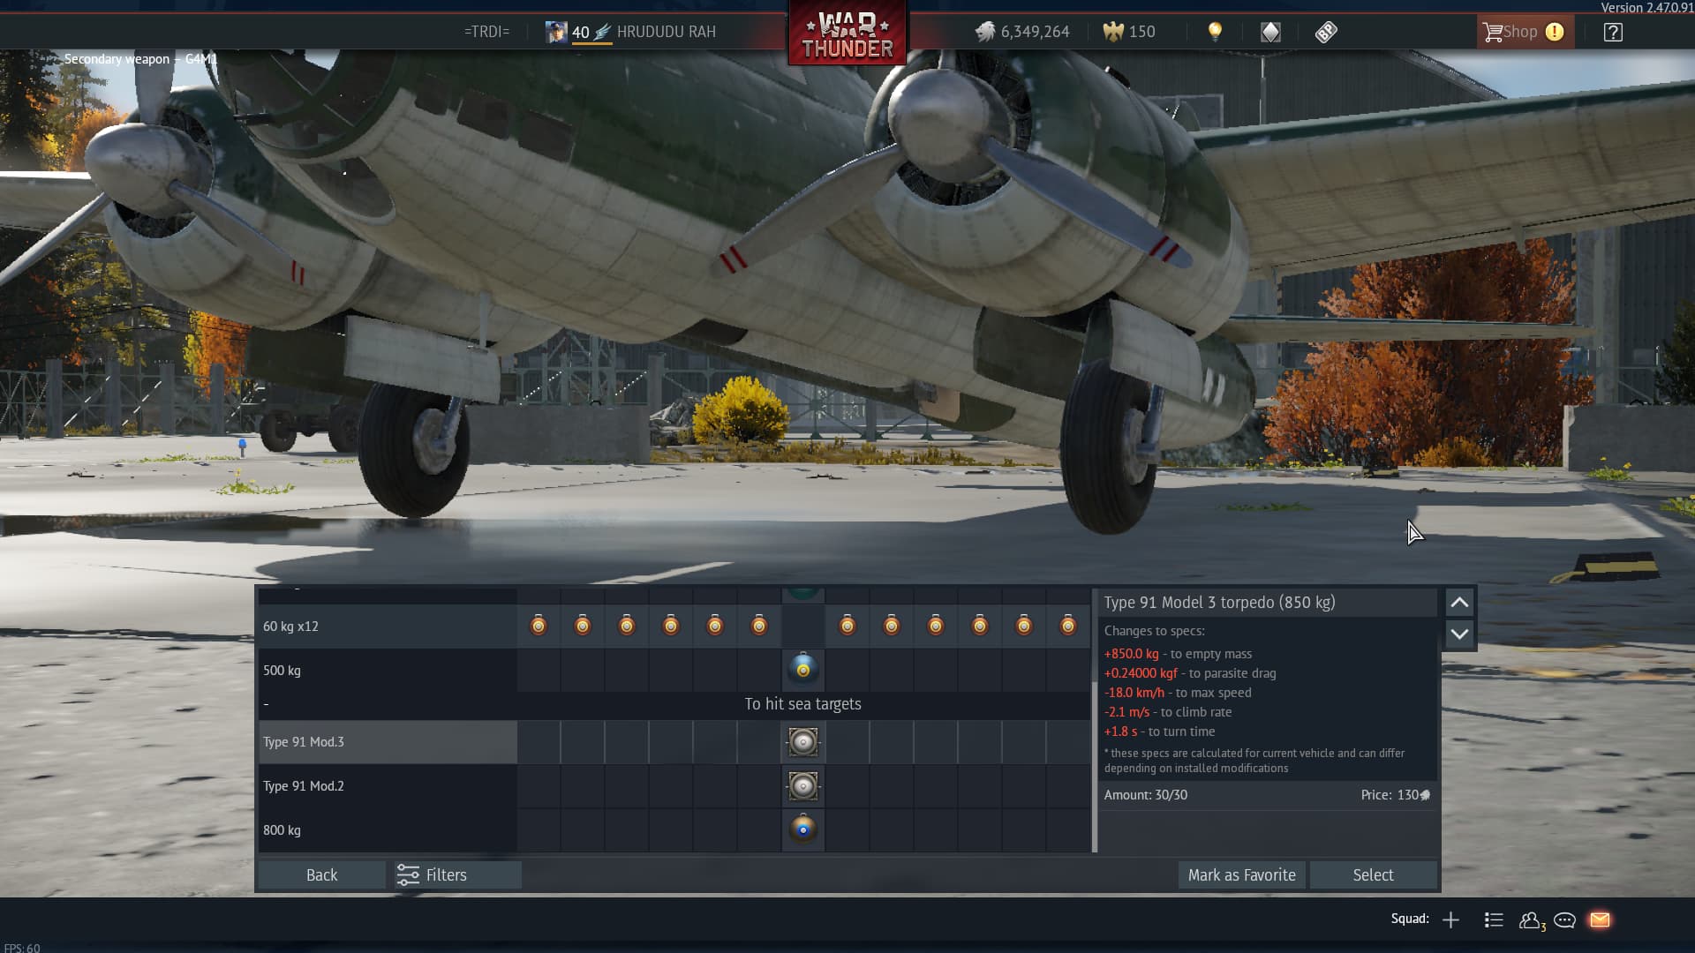The image size is (1695, 953).
Task: Select the 500 kg bomb icon
Action: [803, 670]
